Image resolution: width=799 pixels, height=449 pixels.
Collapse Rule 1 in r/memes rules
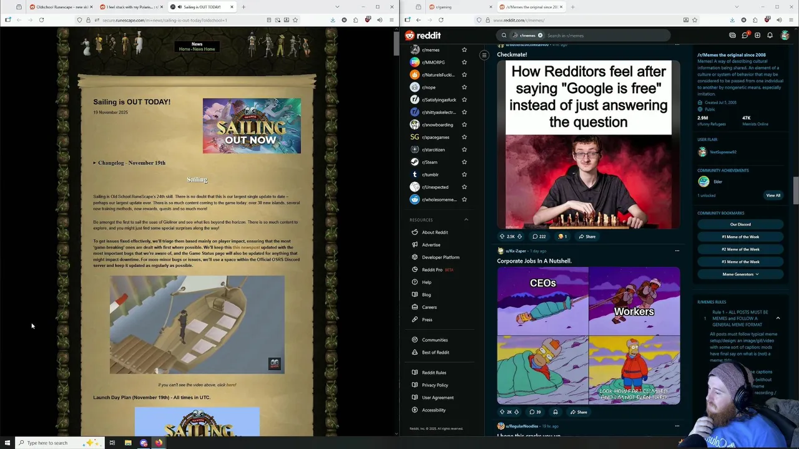pyautogui.click(x=778, y=318)
